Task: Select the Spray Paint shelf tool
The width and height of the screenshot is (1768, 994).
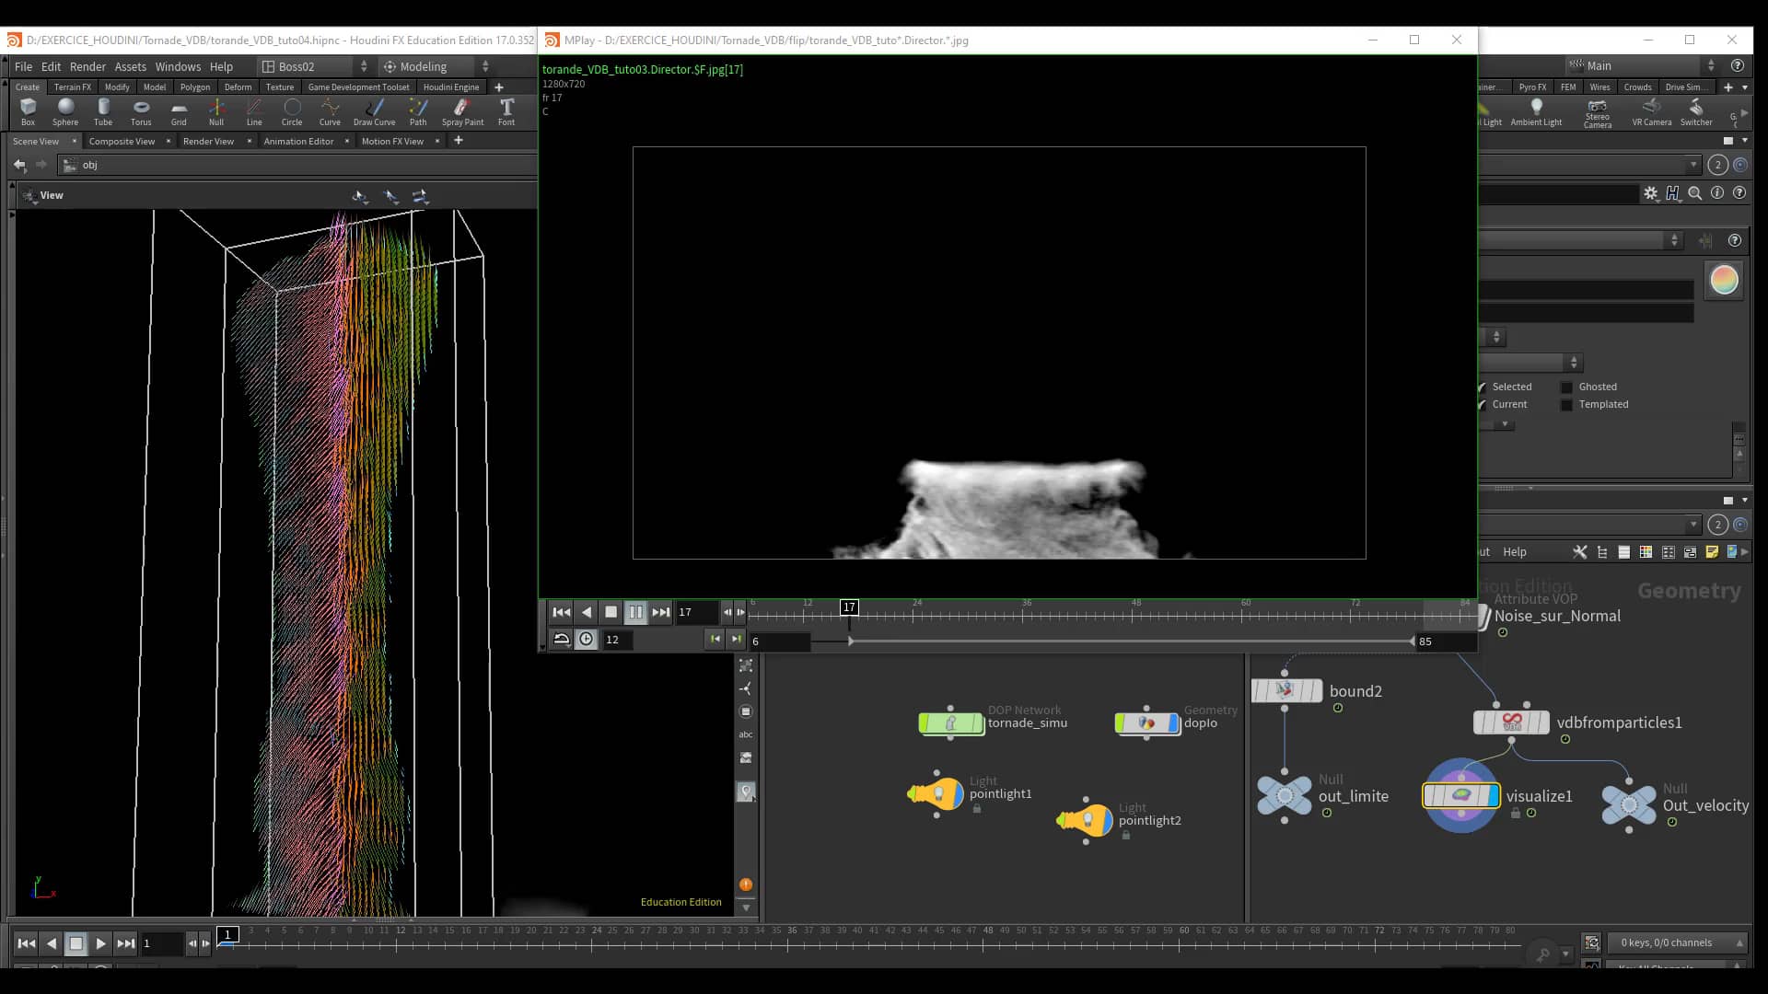Action: pyautogui.click(x=462, y=112)
